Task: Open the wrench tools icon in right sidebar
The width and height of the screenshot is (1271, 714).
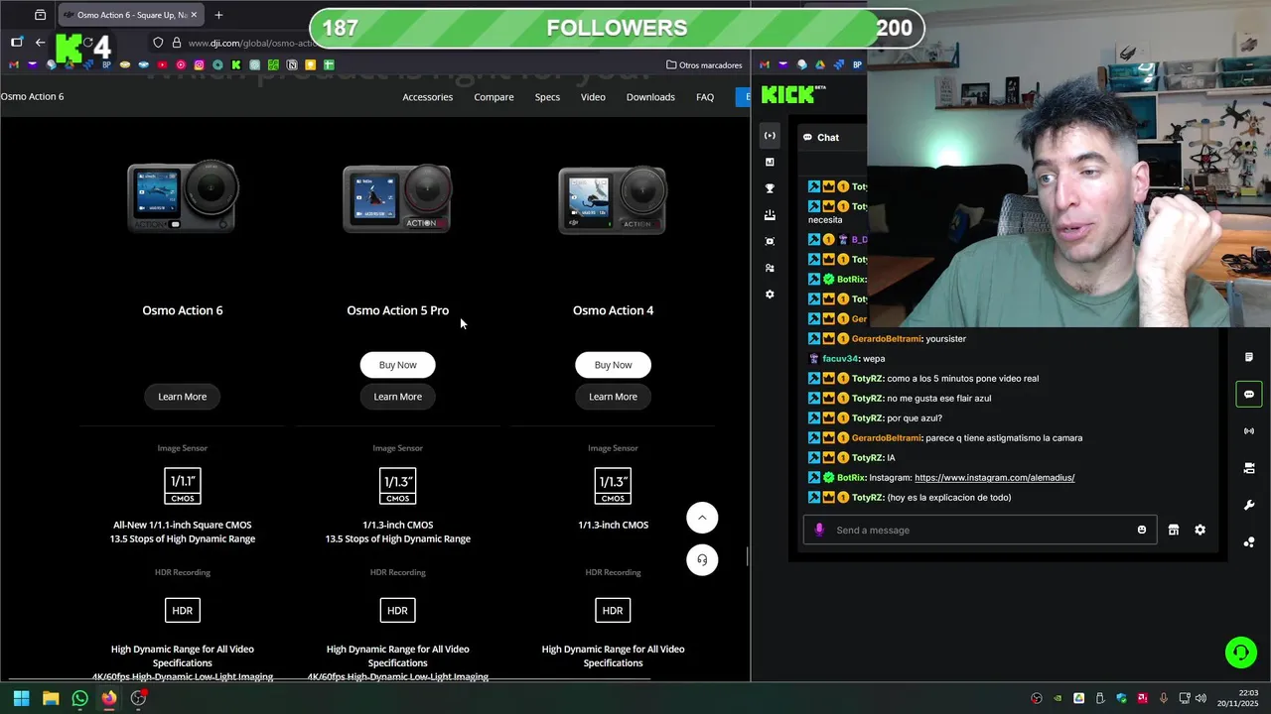Action: click(x=1249, y=505)
